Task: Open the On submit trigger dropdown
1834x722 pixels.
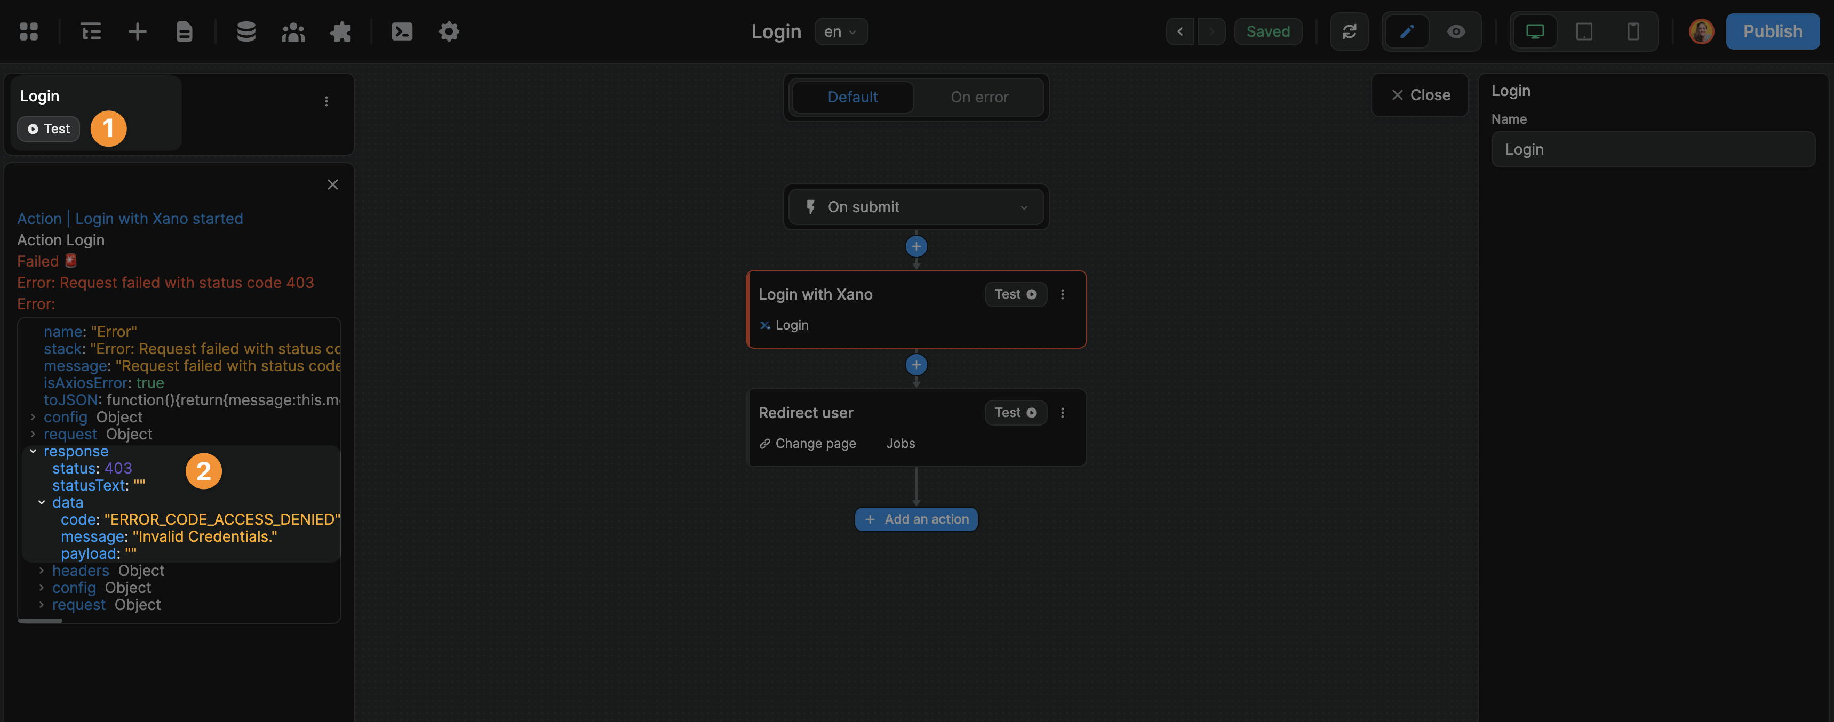Action: 1024,207
